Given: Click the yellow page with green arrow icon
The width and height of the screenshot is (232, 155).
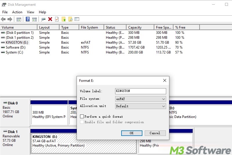Looking at the screenshot, I should pos(64,19).
